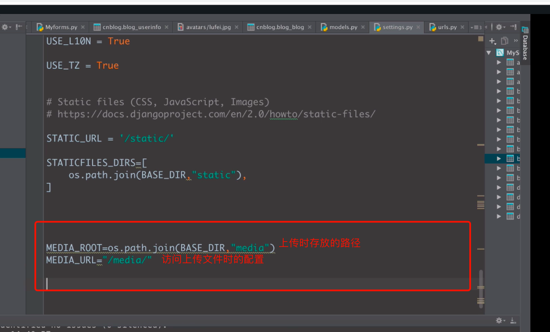The image size is (550, 332).
Task: Close the models.py tab
Action: tap(363, 27)
